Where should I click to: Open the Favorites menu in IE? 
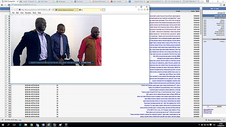point(28,13)
